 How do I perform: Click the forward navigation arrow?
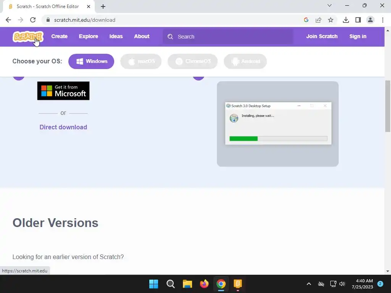coord(21,20)
